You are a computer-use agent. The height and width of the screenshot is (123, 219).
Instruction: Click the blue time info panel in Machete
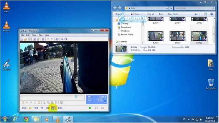(96, 99)
